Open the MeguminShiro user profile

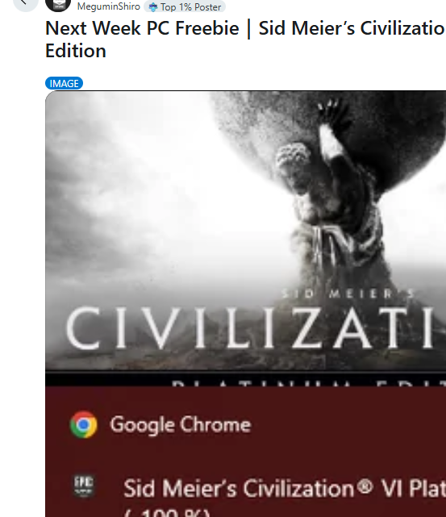[x=108, y=6]
